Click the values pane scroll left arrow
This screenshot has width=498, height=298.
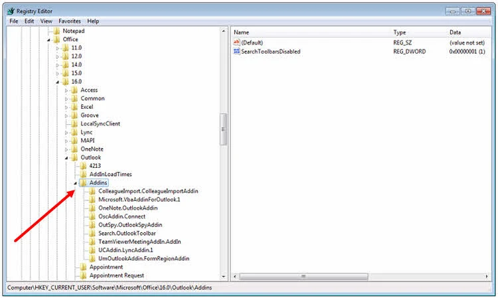pos(235,276)
